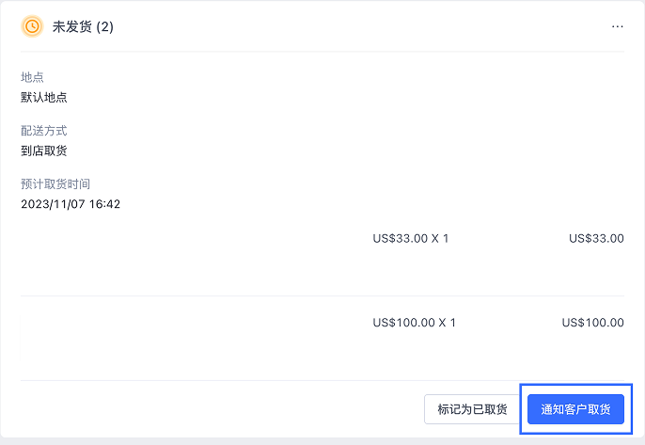Click the 未发货 (2) heading
Image resolution: width=645 pixels, height=445 pixels.
coord(83,26)
